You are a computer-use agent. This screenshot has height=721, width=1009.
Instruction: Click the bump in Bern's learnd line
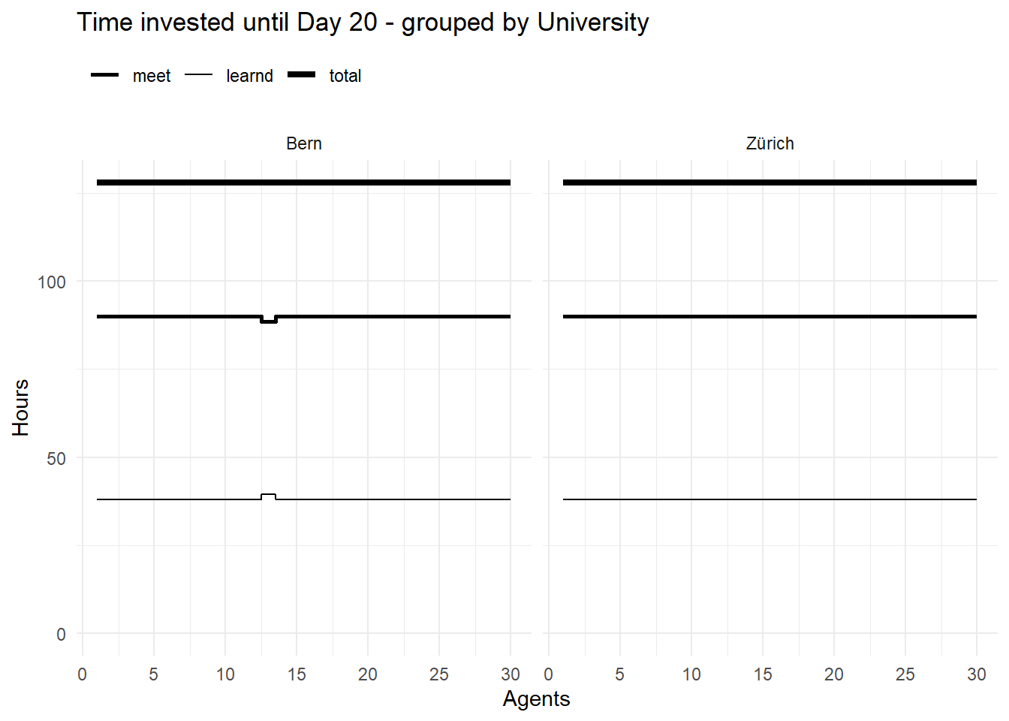coord(269,496)
